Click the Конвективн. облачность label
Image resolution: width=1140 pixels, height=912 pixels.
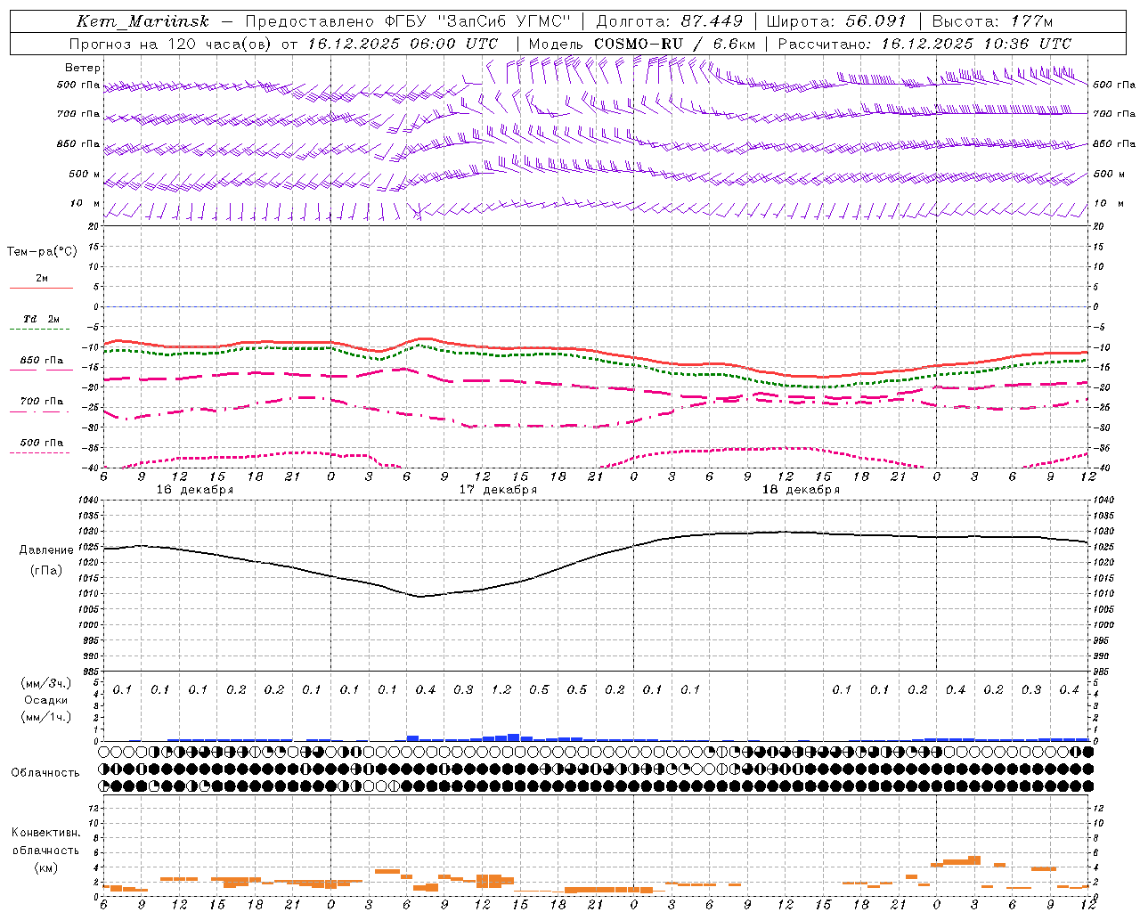(45, 842)
